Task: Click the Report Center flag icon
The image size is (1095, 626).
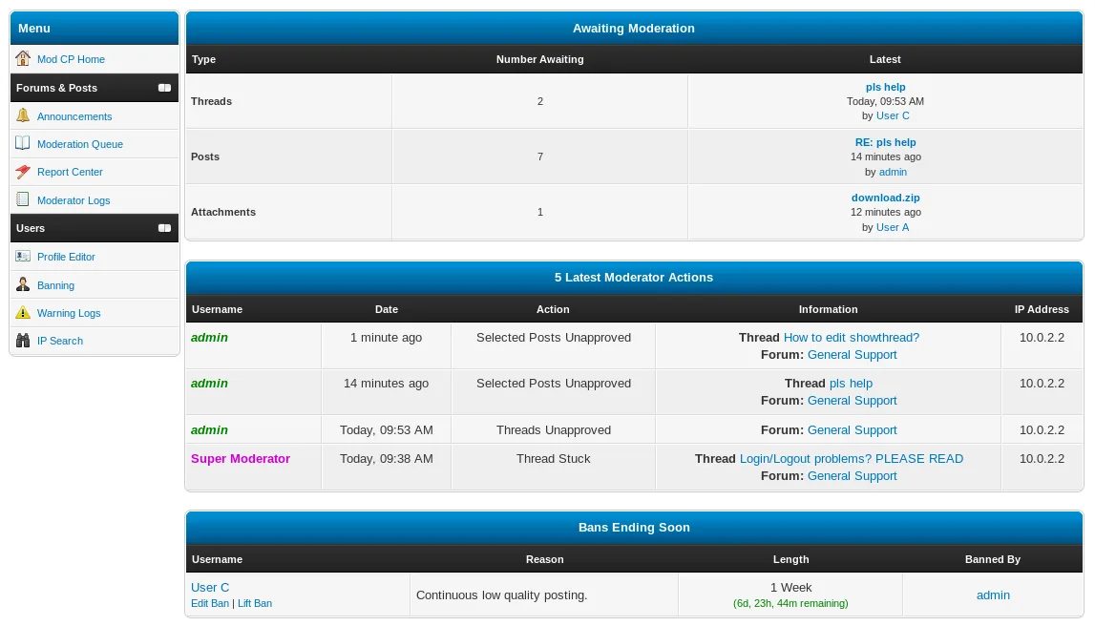Action: pyautogui.click(x=23, y=172)
